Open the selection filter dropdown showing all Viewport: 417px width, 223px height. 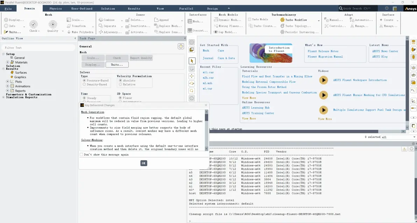(x=398, y=137)
